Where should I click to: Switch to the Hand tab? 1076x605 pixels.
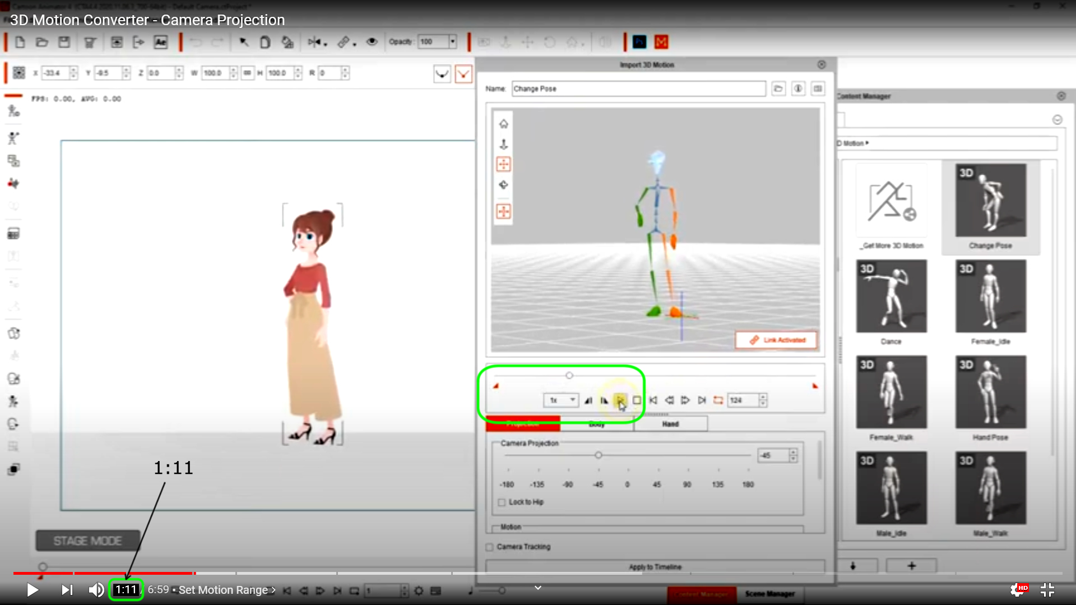point(670,424)
